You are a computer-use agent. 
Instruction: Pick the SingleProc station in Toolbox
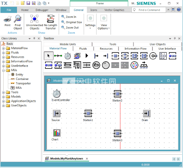pyautogui.click(x=115, y=56)
